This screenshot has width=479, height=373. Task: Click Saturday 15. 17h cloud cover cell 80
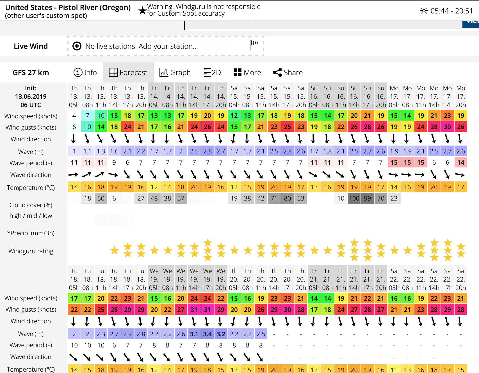pyautogui.click(x=288, y=198)
